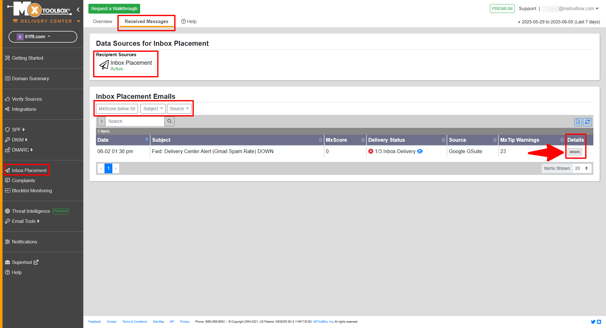The image size is (606, 328).
Task: Toggle the MxScore below 50 filter
Action: coord(116,109)
